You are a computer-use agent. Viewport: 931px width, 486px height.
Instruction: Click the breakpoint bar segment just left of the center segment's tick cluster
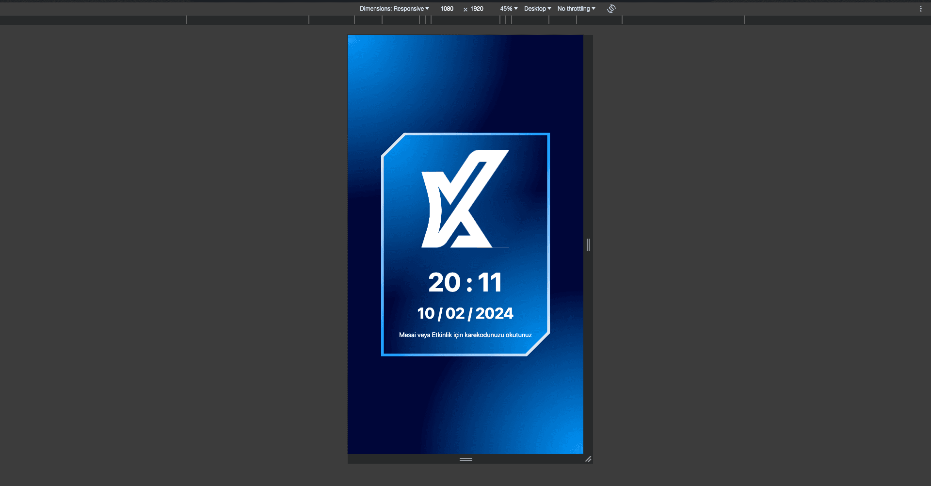401,20
